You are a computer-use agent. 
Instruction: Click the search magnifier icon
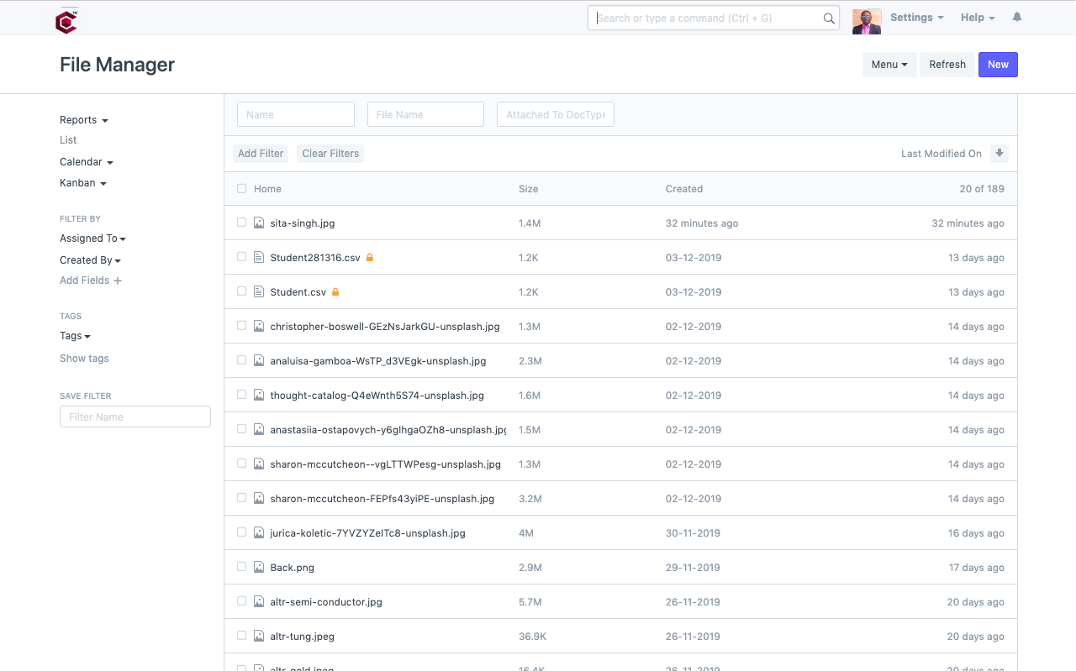click(x=829, y=18)
